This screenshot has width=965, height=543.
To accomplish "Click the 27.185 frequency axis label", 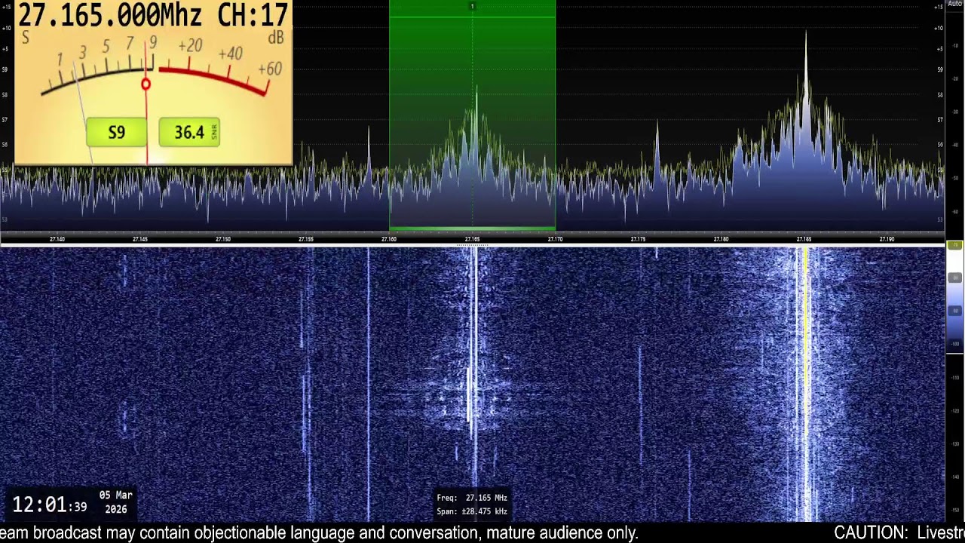I will click(804, 239).
